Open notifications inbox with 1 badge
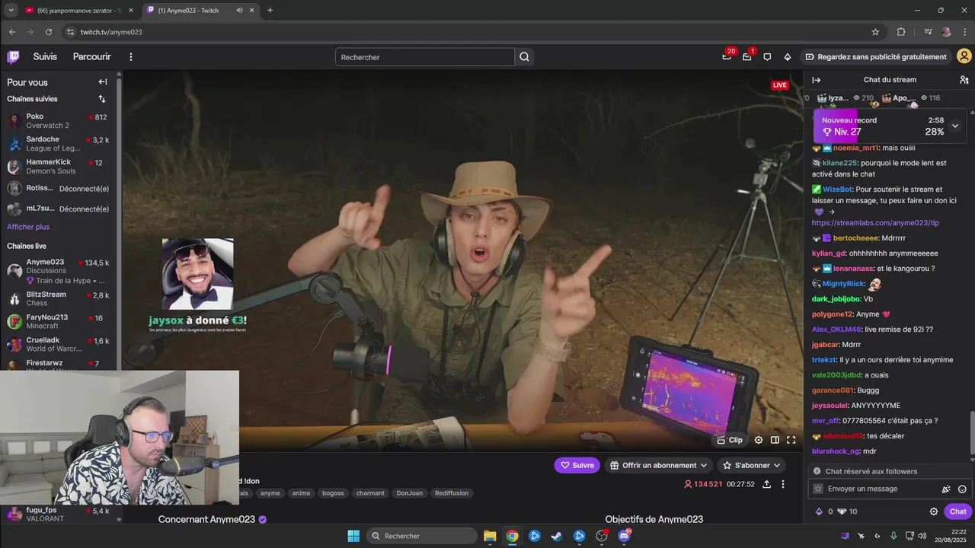975x548 pixels. (x=747, y=57)
